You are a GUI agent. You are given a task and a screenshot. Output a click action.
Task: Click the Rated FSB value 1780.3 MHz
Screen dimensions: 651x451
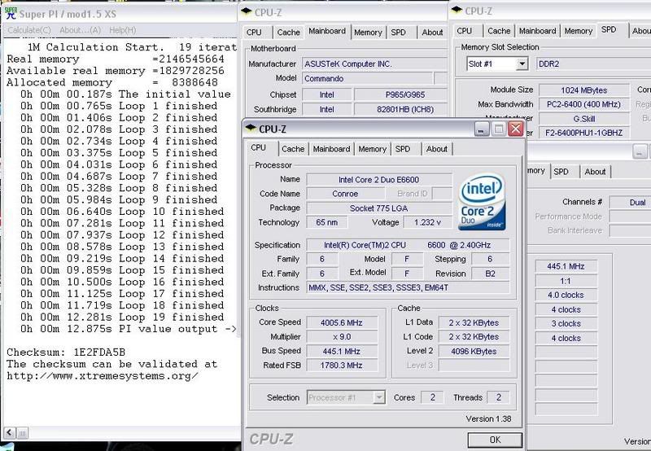click(342, 365)
